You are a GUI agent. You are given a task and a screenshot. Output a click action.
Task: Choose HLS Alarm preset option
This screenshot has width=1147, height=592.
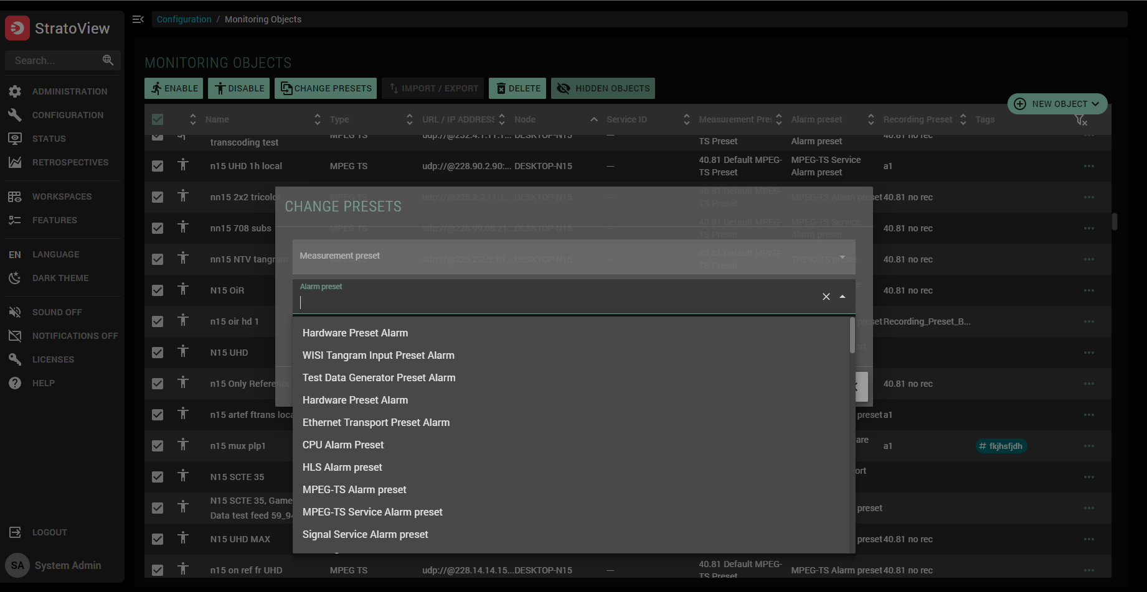pos(342,467)
